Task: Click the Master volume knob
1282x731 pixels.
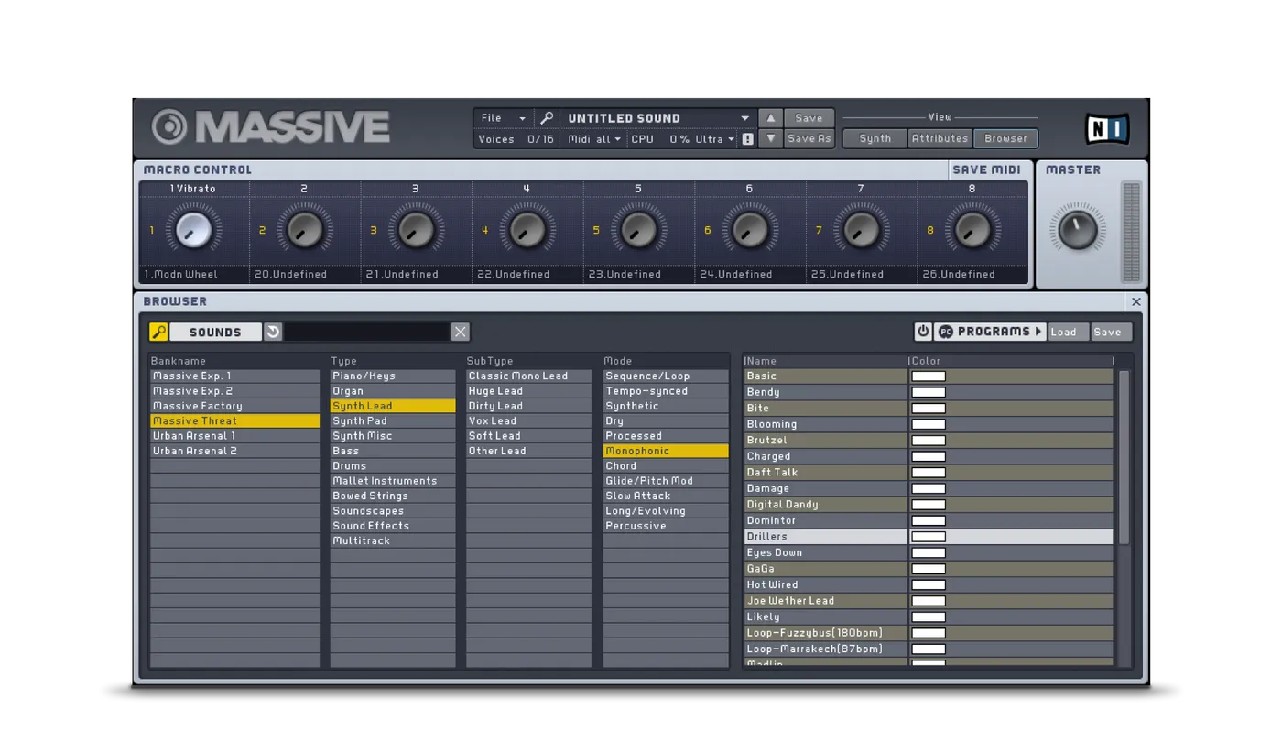Action: 1078,229
